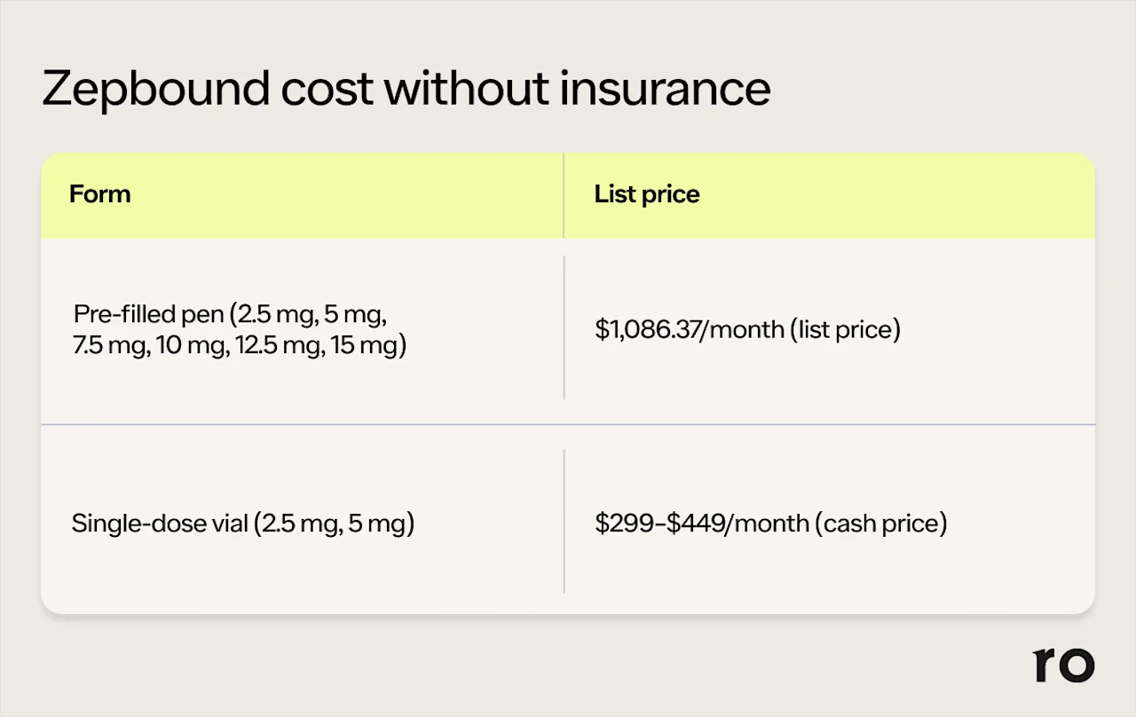Click the ro logo
Screen dimensions: 1136x717
[x=1063, y=665]
